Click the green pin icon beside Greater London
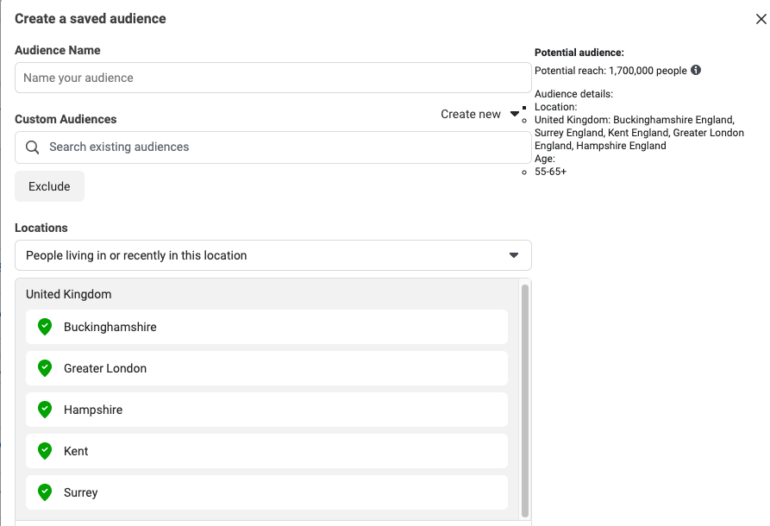 [x=45, y=368]
